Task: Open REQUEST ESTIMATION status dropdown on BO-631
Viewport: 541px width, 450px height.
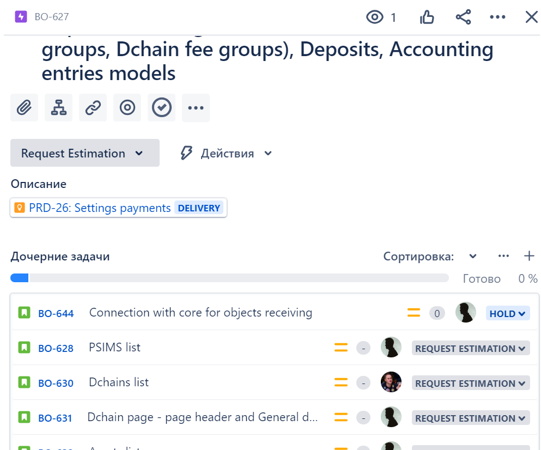Action: (x=471, y=418)
